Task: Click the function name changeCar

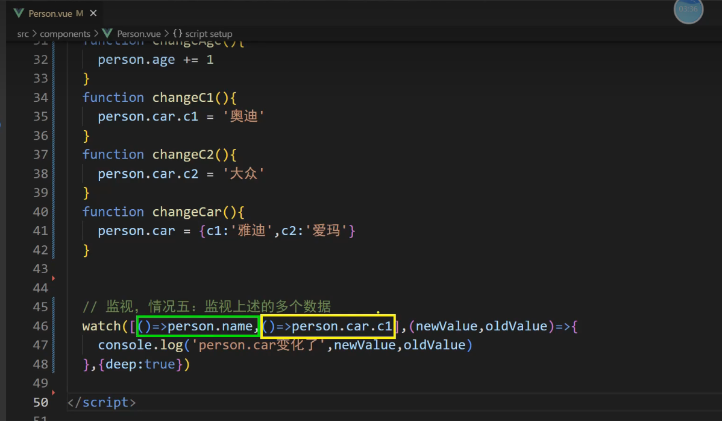Action: (187, 212)
